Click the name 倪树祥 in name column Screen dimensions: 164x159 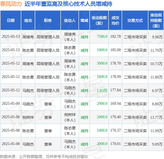click(28, 117)
